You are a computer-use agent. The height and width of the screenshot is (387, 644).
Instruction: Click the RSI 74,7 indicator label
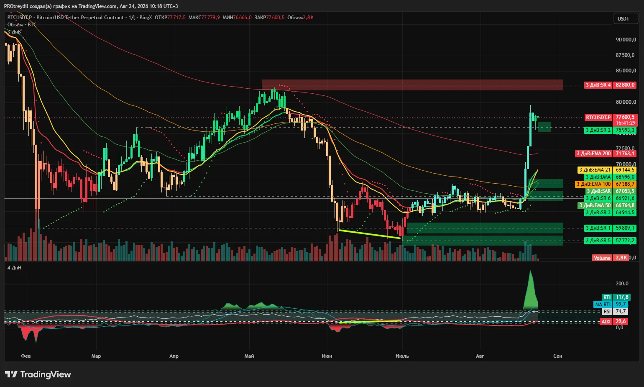click(615, 311)
